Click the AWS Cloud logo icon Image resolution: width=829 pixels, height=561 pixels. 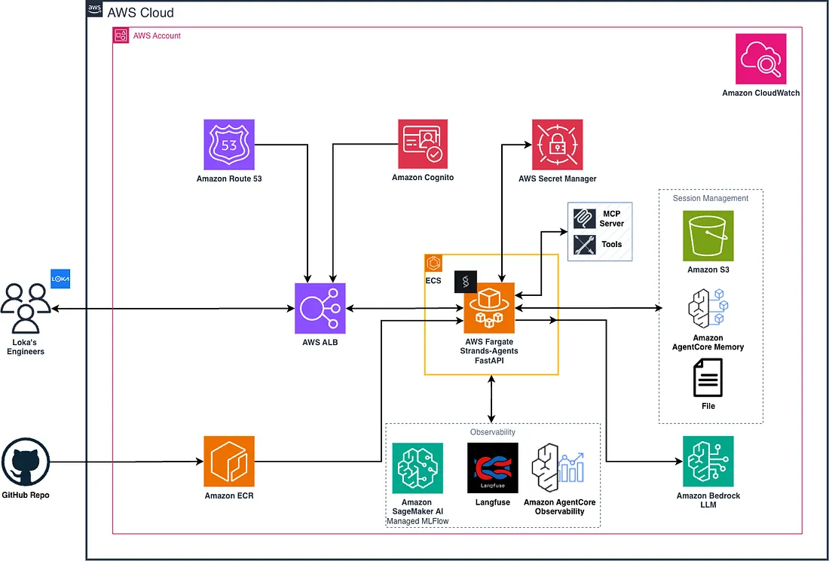click(95, 8)
